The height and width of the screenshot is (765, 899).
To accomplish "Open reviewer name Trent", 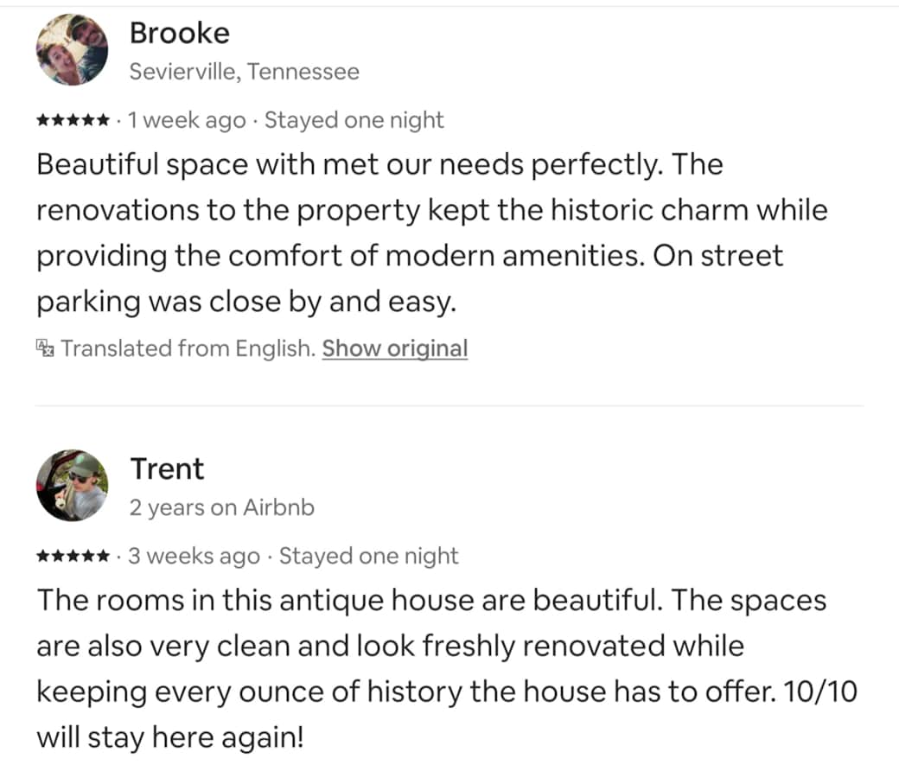I will point(167,469).
